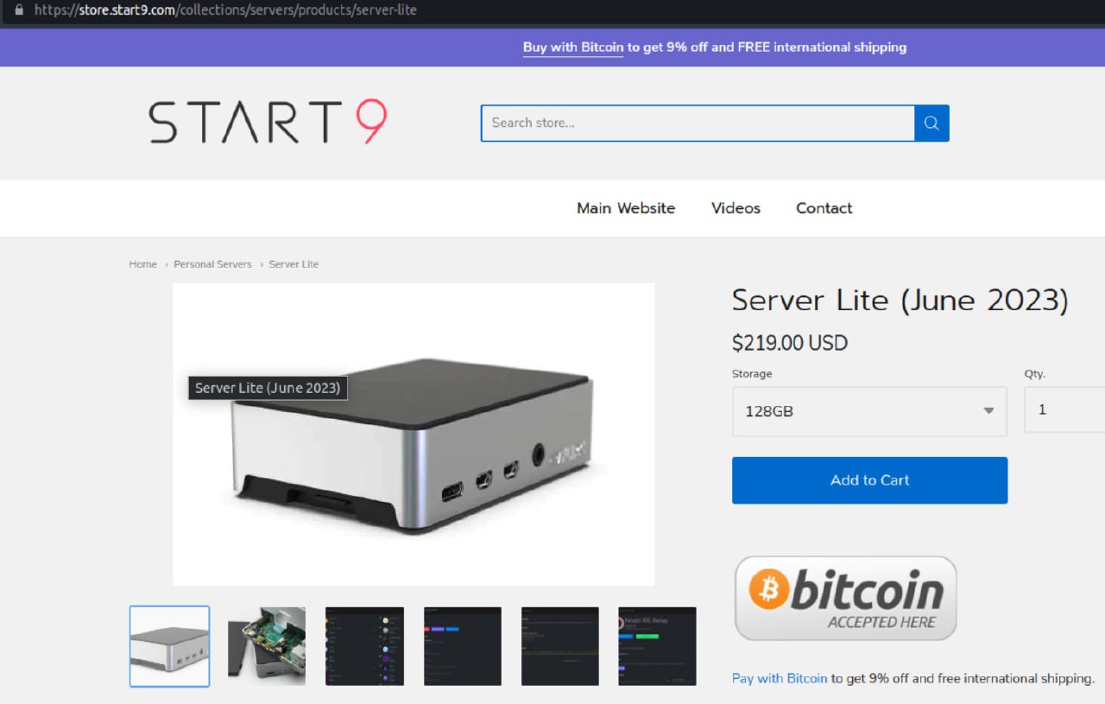Click the Buy with Bitcoin banner link

(x=572, y=48)
